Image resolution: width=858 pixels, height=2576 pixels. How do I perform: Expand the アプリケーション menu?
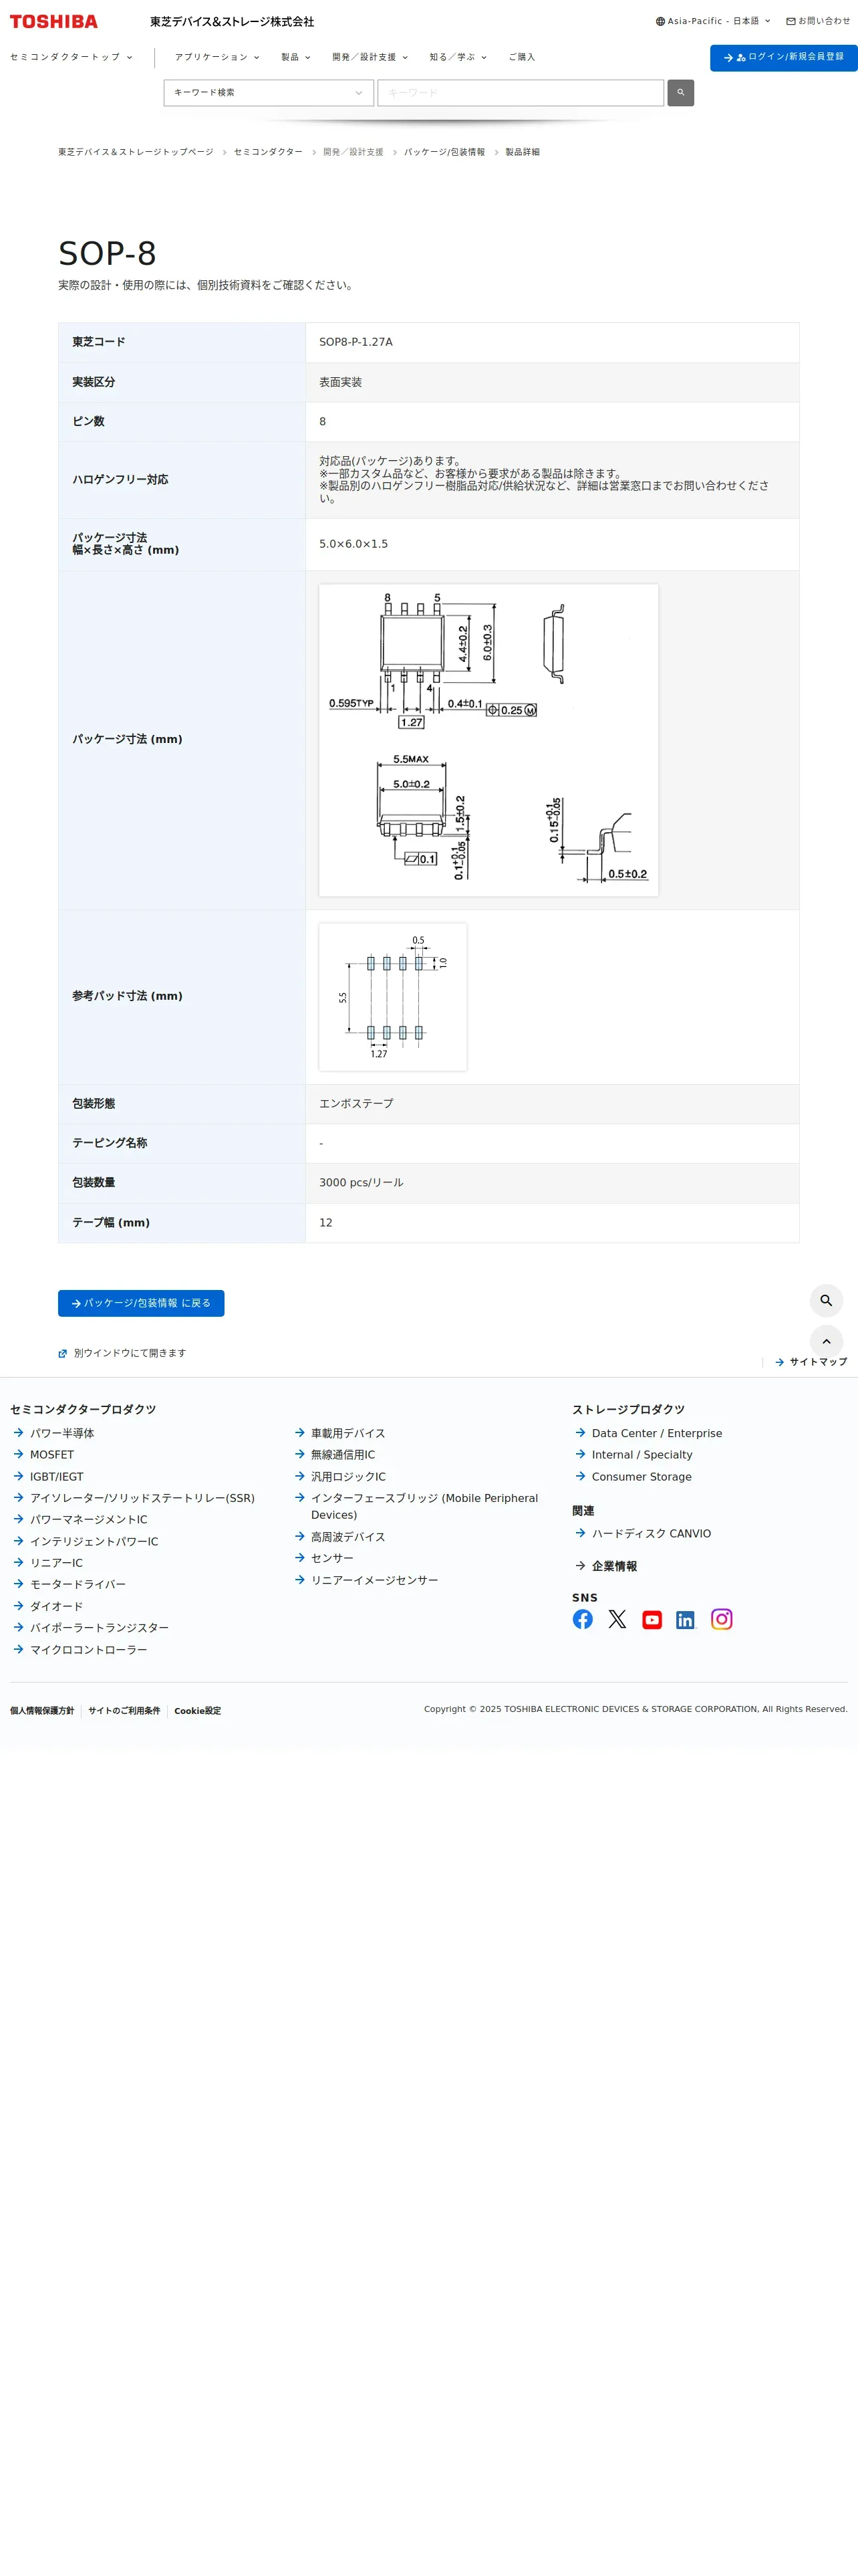click(x=217, y=57)
